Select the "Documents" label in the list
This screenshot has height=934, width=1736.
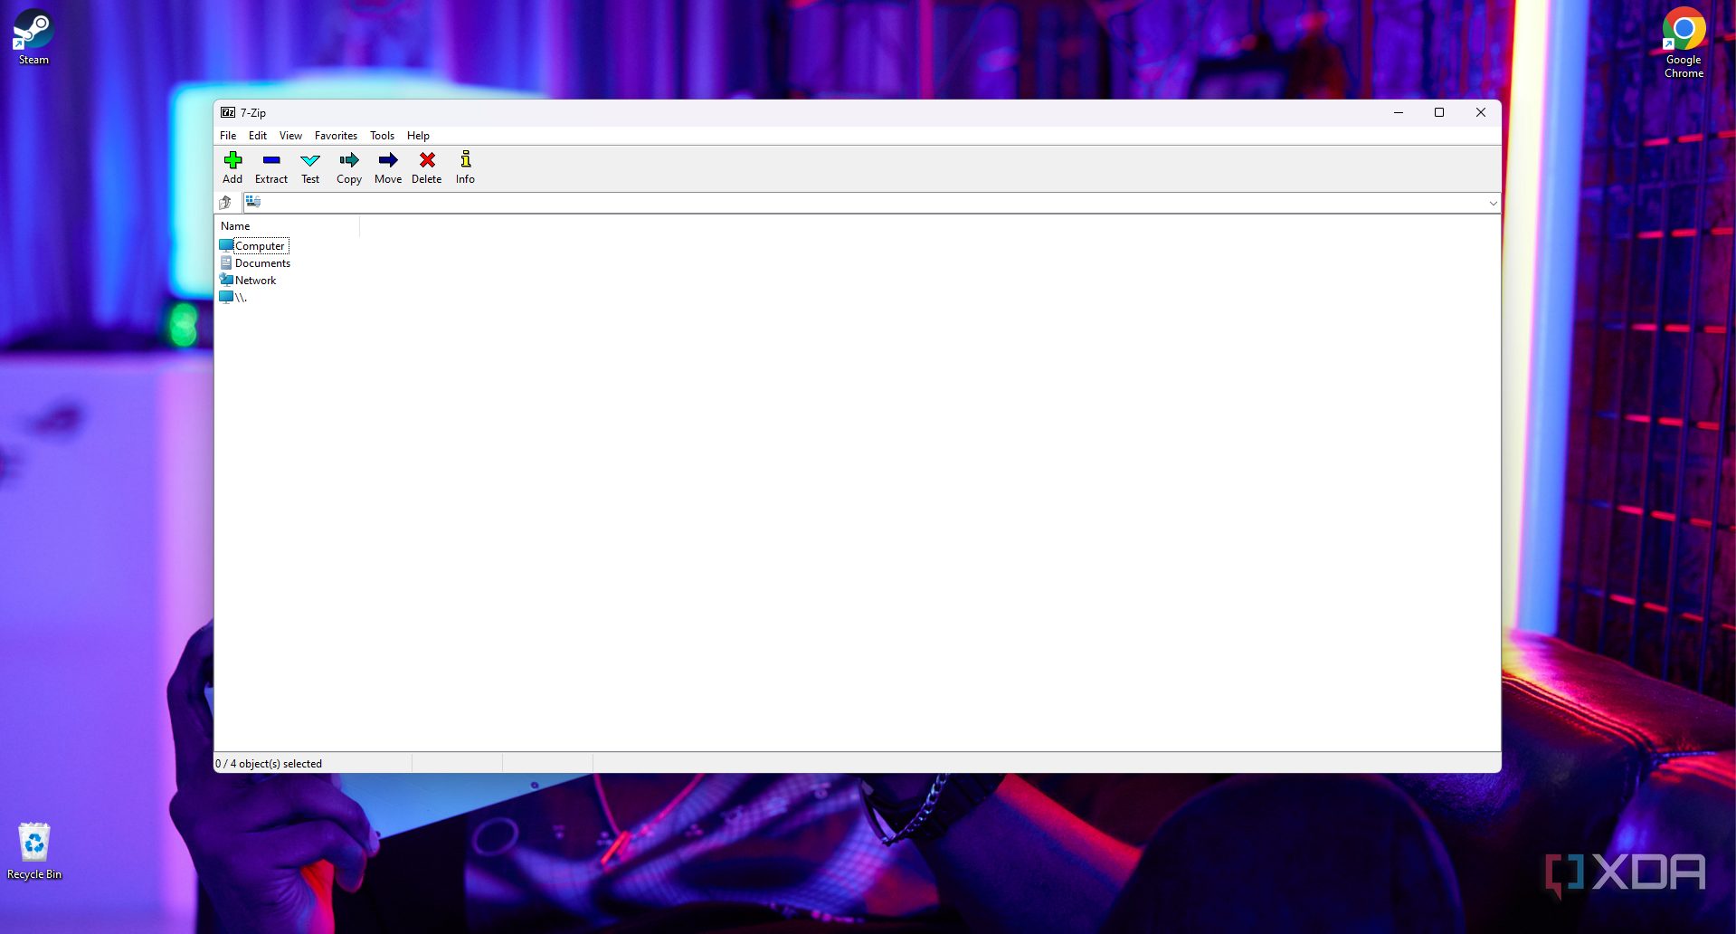point(262,263)
